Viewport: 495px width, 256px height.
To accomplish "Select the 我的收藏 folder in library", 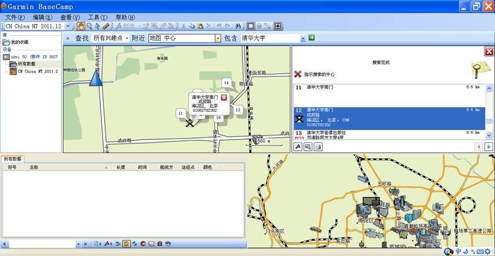I will pos(16,42).
